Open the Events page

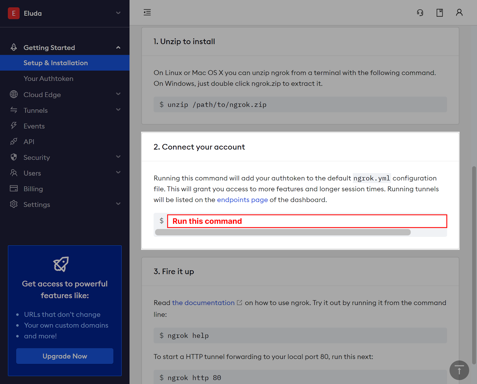pyautogui.click(x=34, y=126)
